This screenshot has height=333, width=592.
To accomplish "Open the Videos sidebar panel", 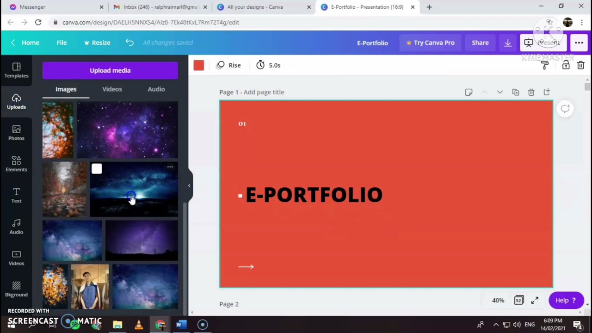I will [x=16, y=258].
